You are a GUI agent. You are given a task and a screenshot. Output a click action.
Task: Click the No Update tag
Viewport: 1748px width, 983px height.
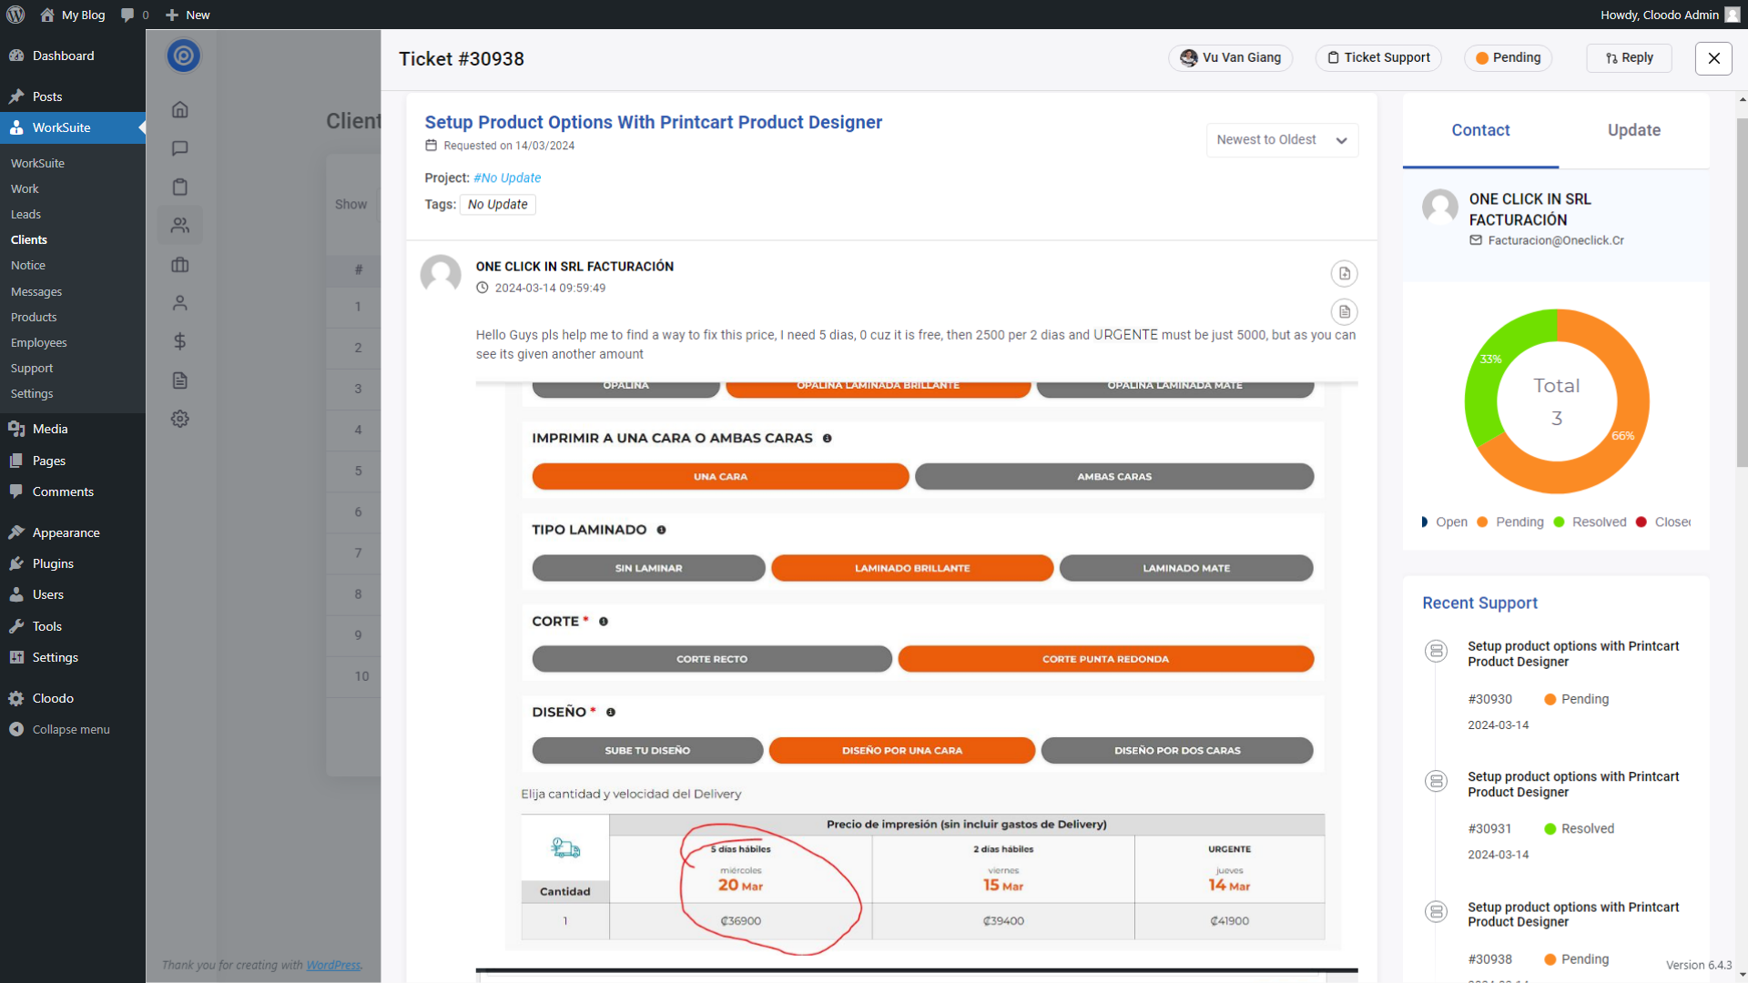coord(497,205)
